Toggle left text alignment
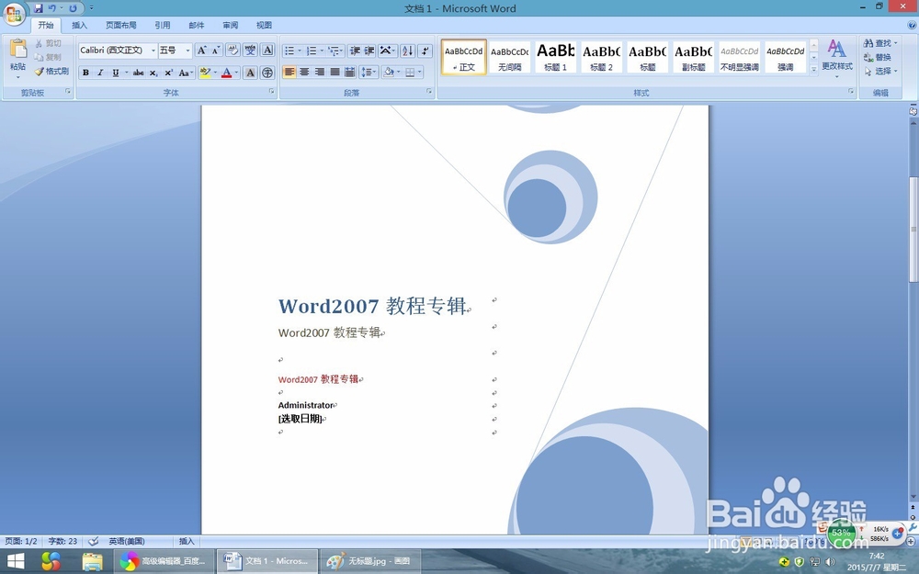 (289, 72)
